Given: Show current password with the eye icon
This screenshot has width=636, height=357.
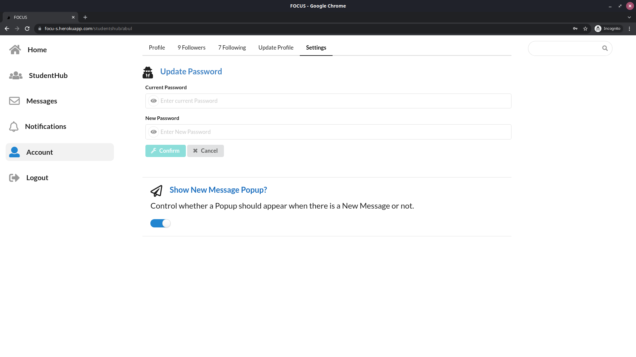Looking at the screenshot, I should click(x=153, y=101).
